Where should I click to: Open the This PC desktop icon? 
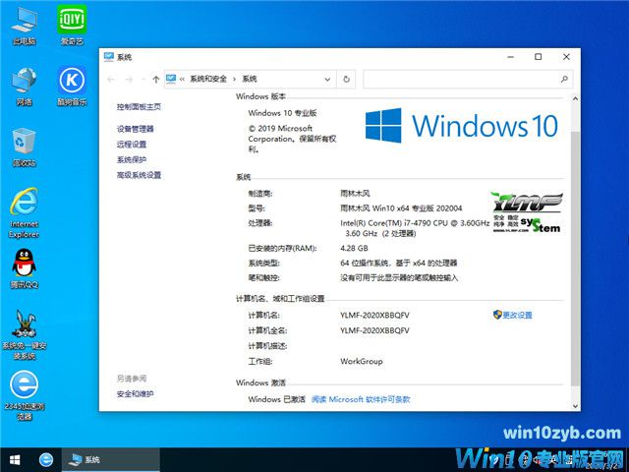click(x=24, y=27)
